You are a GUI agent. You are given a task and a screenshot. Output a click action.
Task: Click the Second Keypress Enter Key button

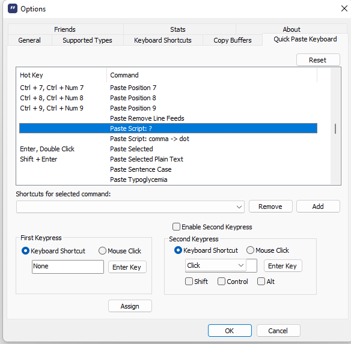click(282, 266)
